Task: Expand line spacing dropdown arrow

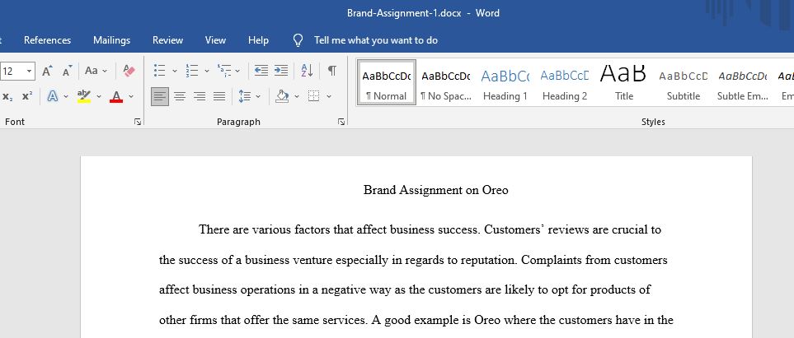Action: click(x=258, y=96)
